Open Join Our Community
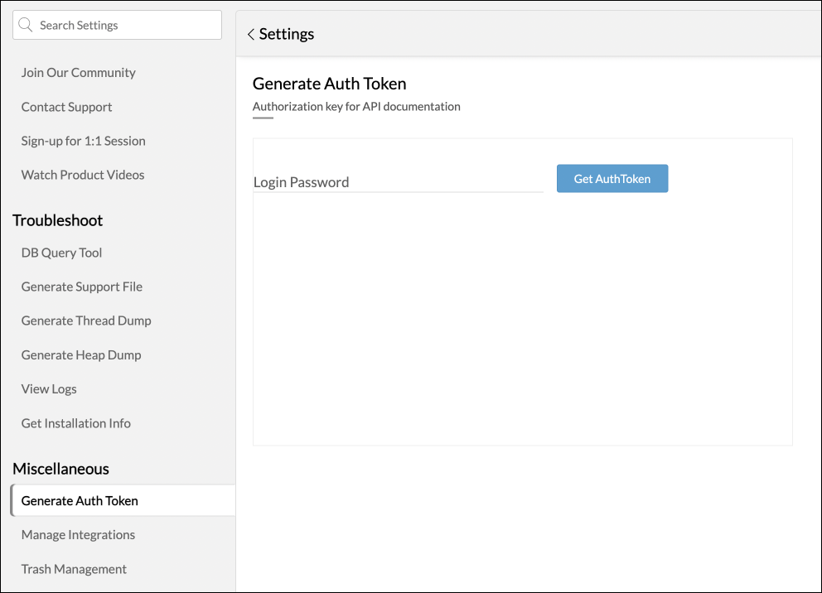Screen dimensions: 822x593 (x=78, y=73)
